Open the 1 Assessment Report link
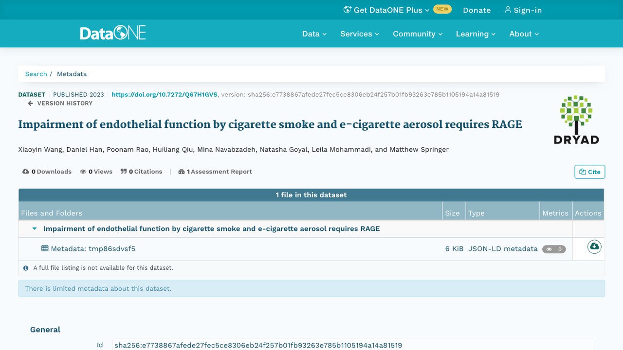 point(215,172)
